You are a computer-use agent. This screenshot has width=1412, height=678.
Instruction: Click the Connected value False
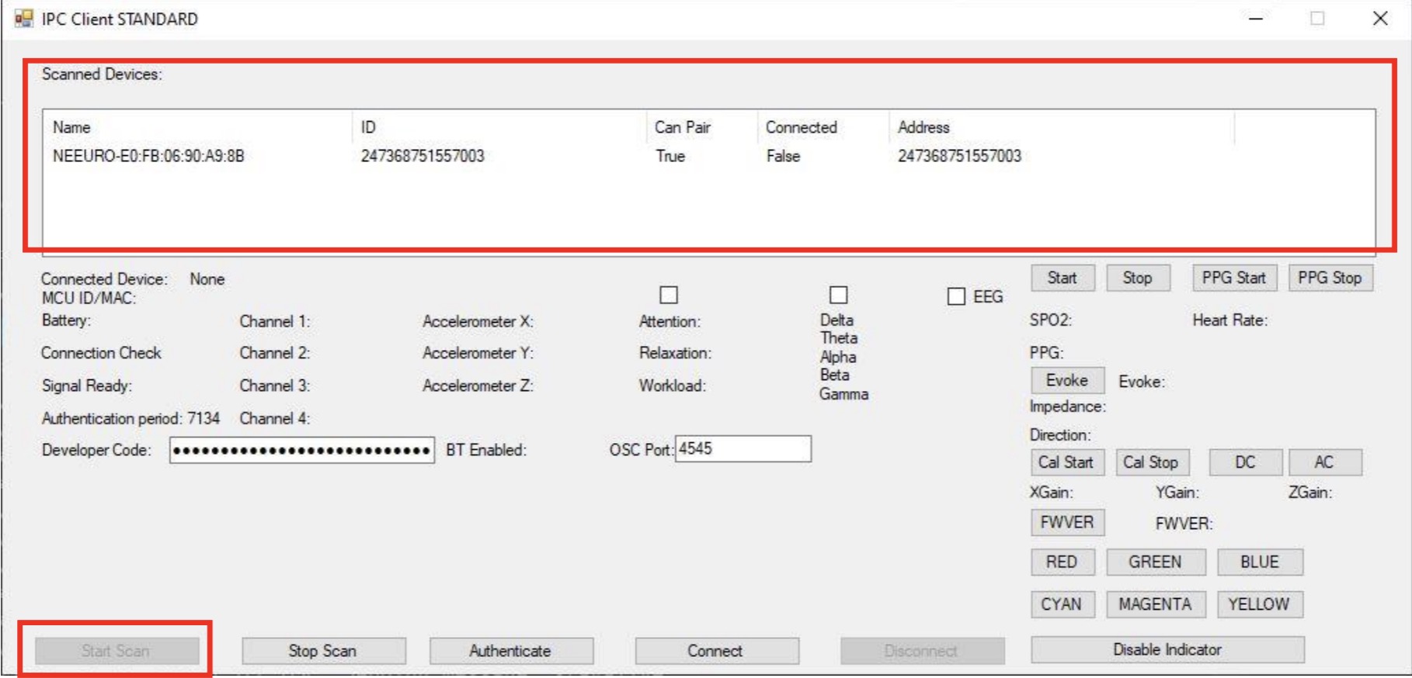pos(783,156)
